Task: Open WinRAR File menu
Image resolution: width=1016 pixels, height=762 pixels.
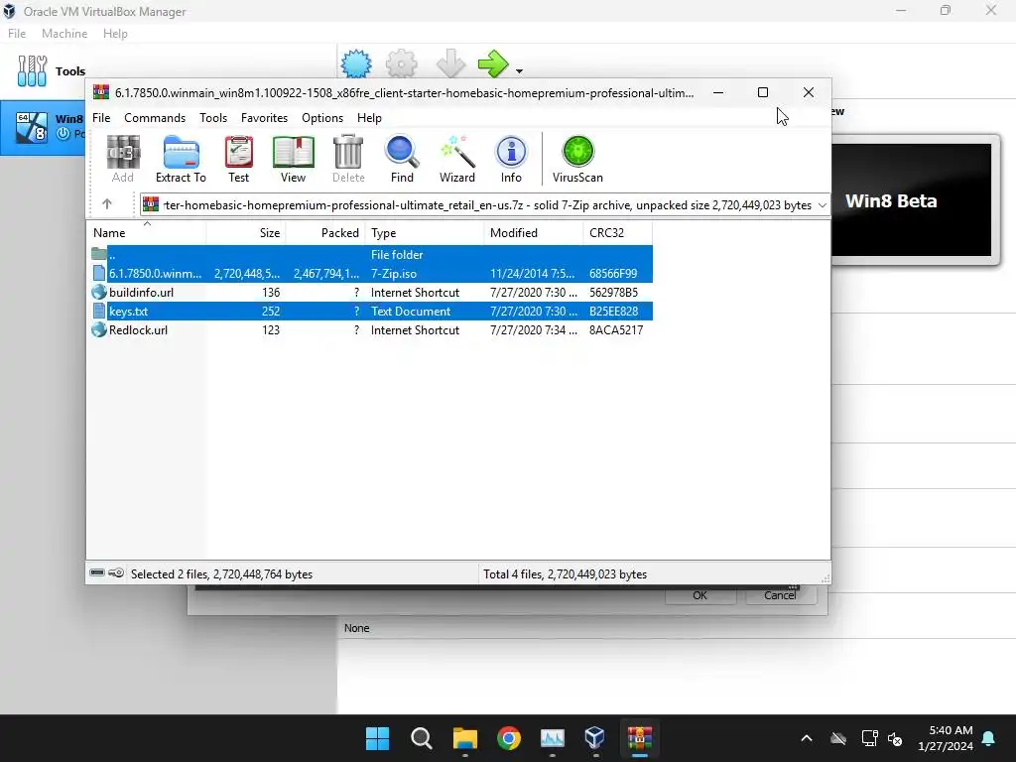Action: tap(101, 118)
